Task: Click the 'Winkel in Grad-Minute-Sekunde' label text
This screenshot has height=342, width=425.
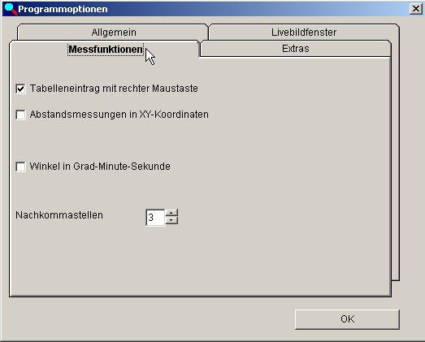Action: (x=100, y=166)
